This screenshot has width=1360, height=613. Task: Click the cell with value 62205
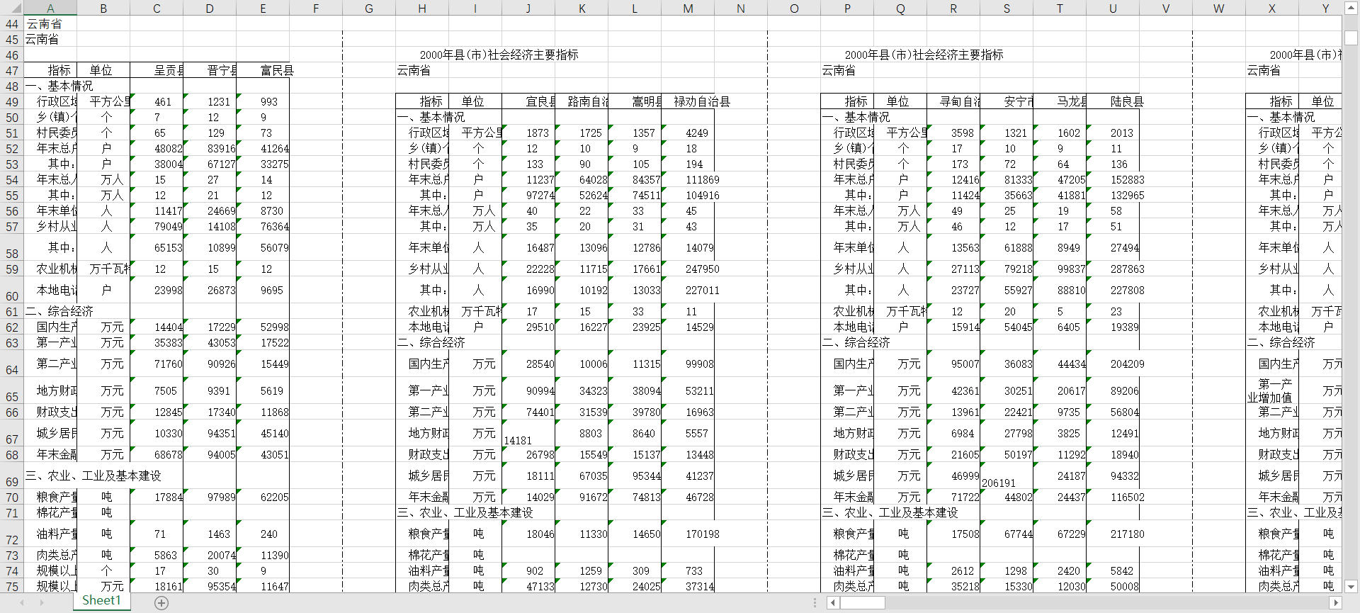coord(263,497)
